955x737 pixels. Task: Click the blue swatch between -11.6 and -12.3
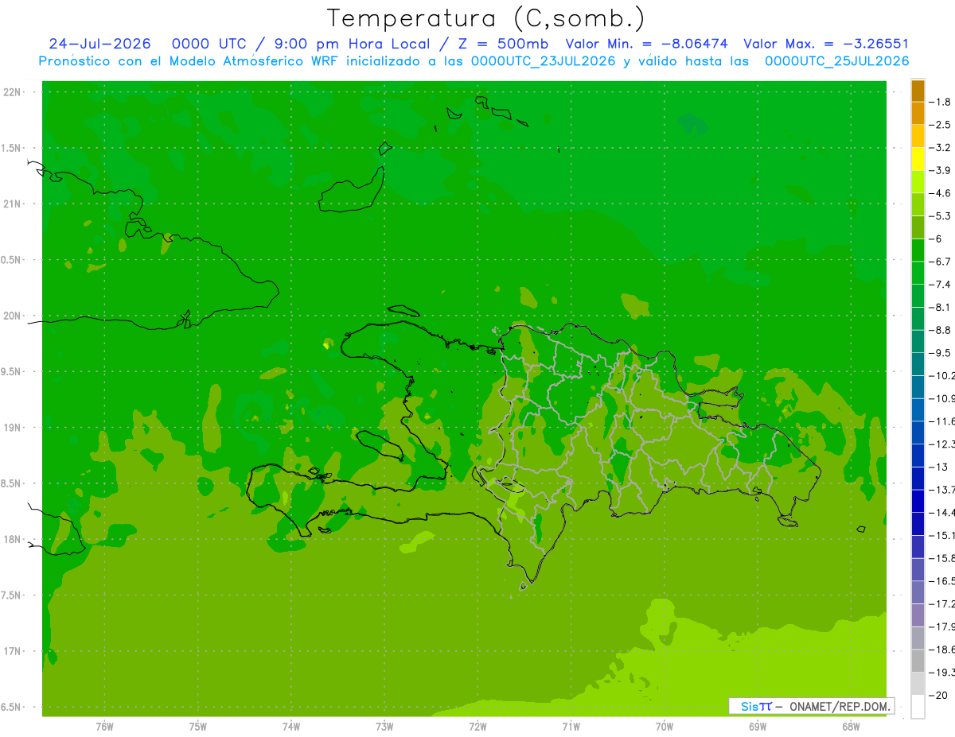(918, 433)
